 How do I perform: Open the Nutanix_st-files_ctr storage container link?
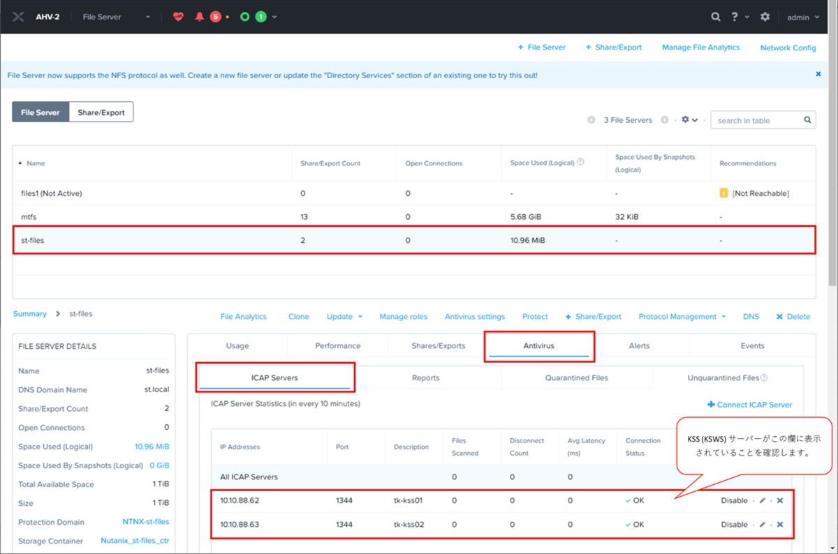(135, 541)
